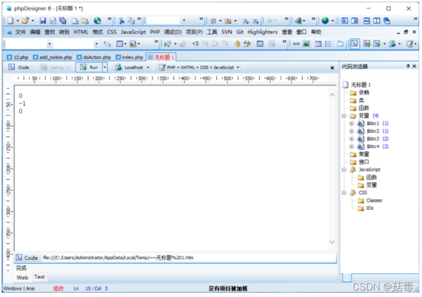Click the Copy documents icon
422x297 pixels.
131,21
